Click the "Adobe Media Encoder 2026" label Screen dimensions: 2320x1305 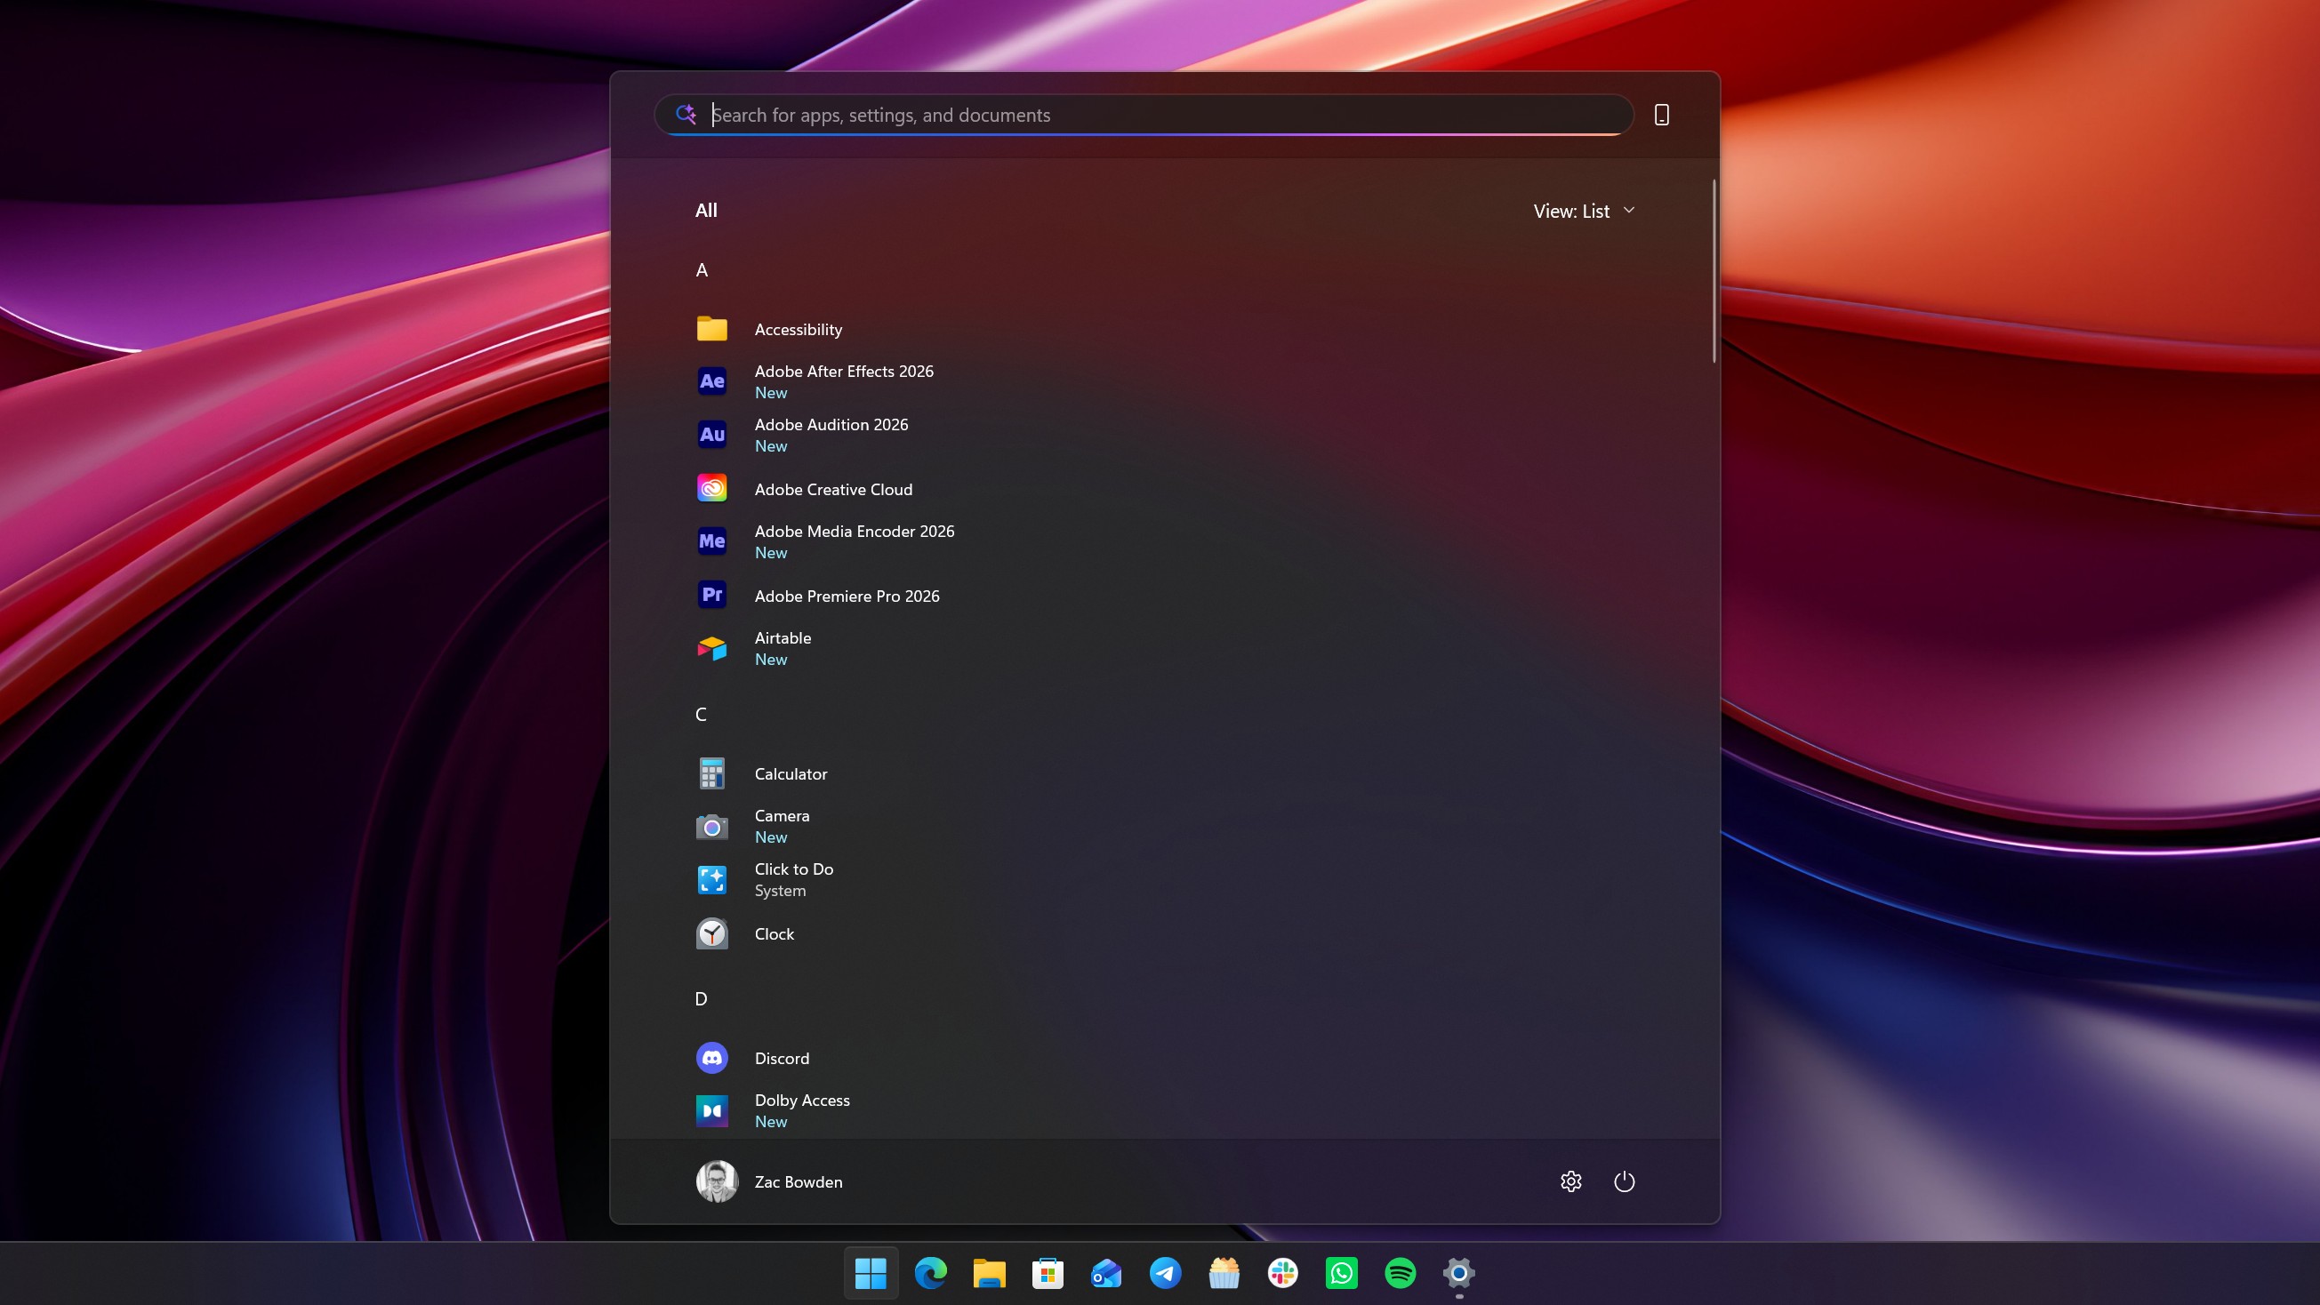(x=854, y=532)
